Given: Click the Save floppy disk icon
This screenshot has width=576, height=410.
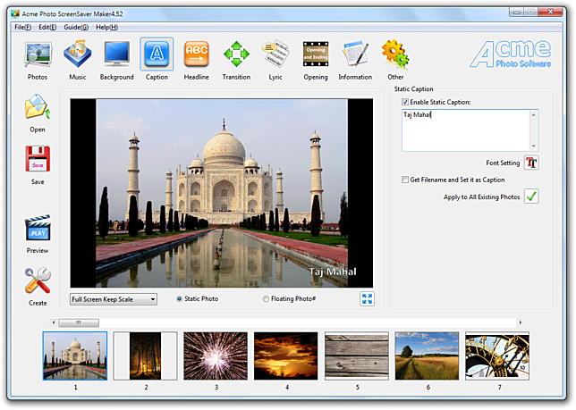Looking at the screenshot, I should pyautogui.click(x=38, y=159).
